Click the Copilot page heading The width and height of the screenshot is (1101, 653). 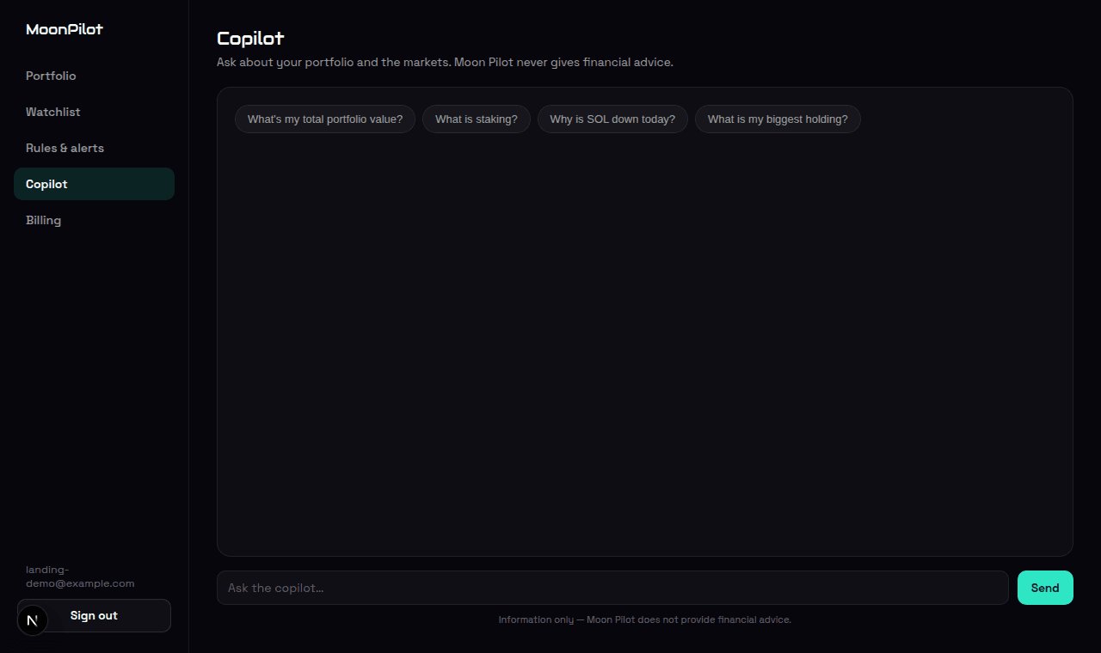[250, 39]
